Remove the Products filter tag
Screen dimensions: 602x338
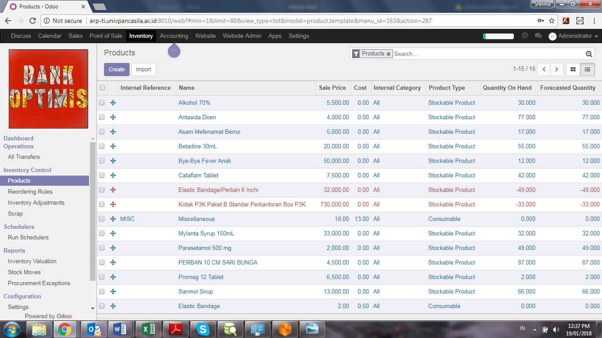pyautogui.click(x=388, y=54)
